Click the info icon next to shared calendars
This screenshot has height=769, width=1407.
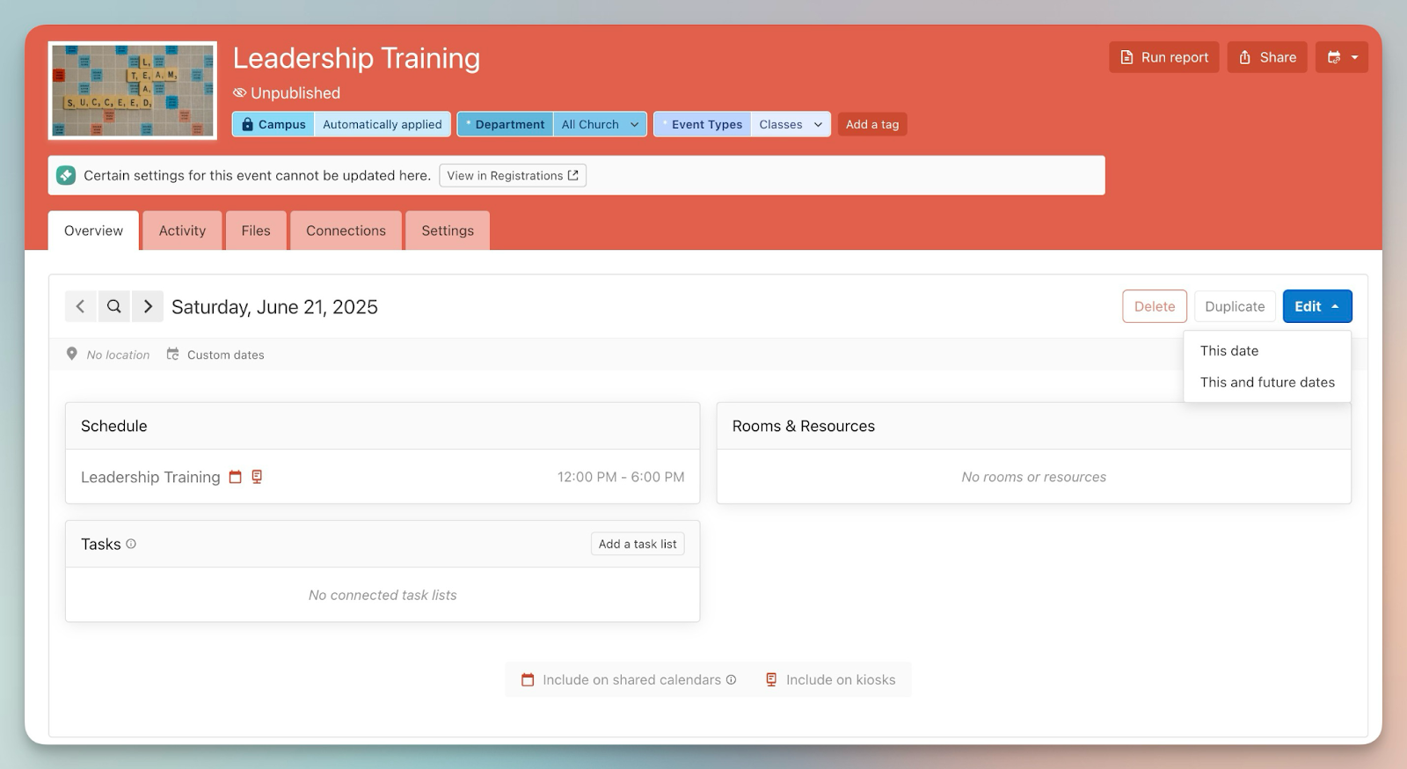pos(731,679)
